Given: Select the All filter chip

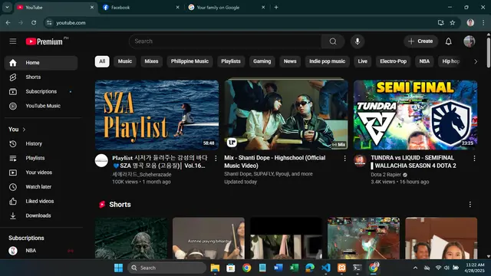Looking at the screenshot, I should 102,61.
